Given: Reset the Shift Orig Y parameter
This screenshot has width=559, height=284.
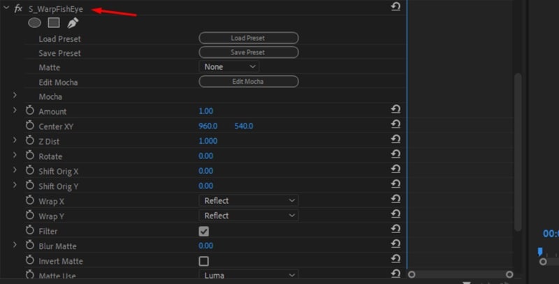Looking at the screenshot, I should (395, 184).
